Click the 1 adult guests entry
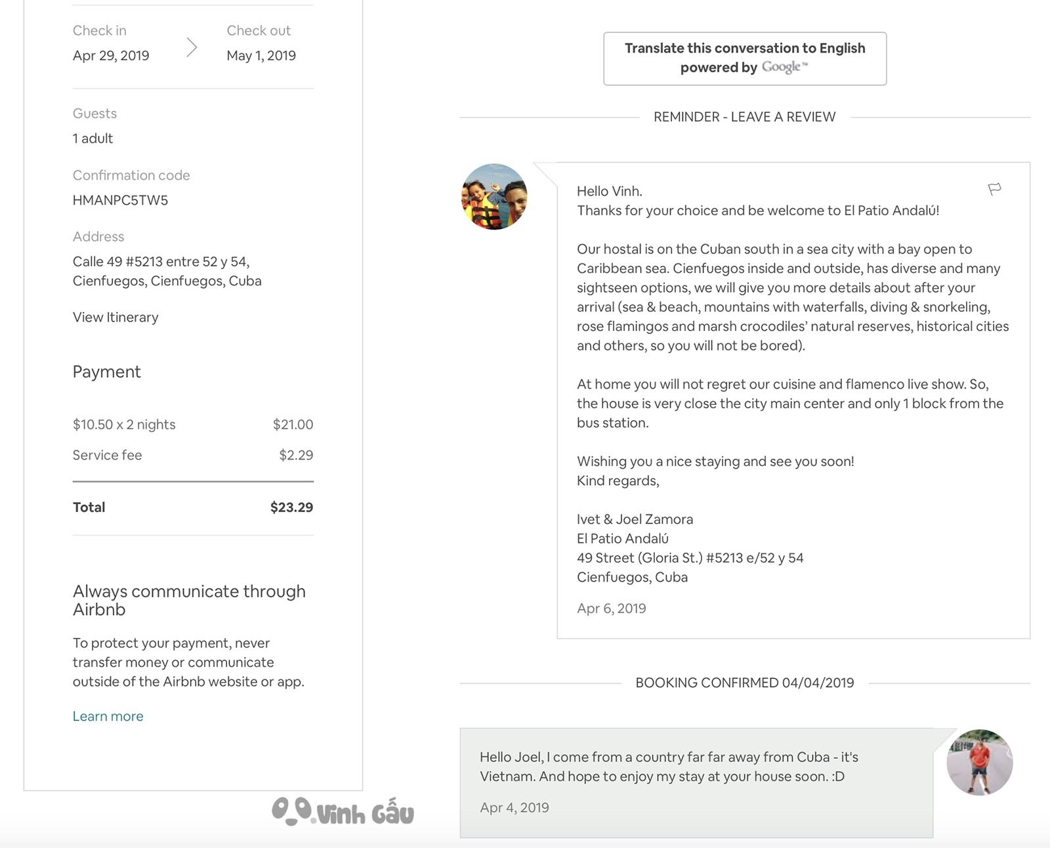 click(x=93, y=138)
